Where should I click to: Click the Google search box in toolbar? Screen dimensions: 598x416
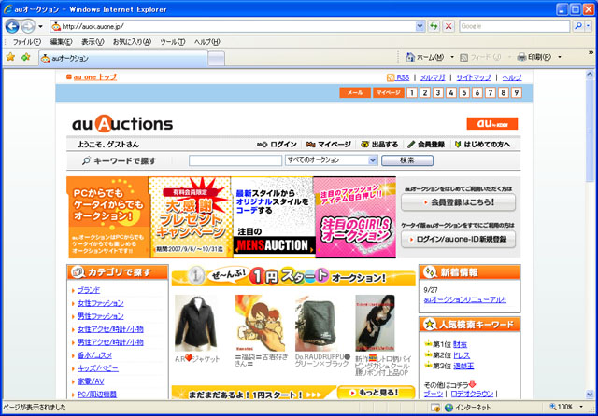click(x=514, y=26)
